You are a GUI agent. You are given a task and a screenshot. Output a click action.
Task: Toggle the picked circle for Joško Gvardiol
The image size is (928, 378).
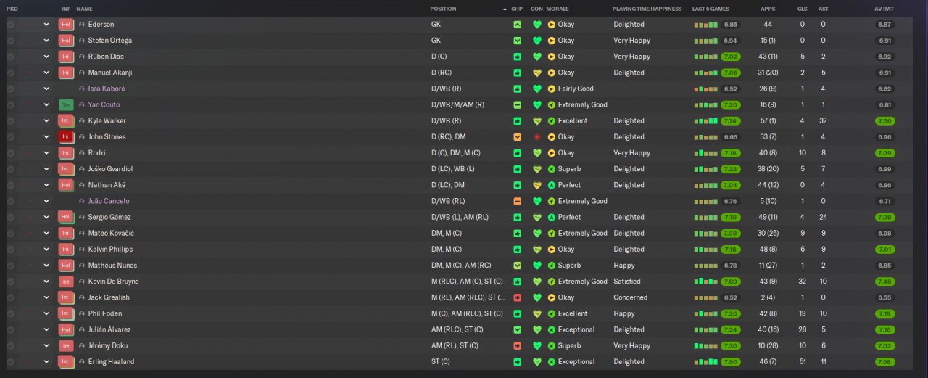click(10, 169)
